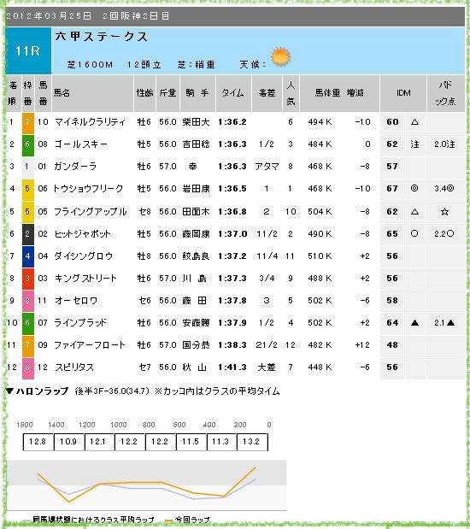Click the △ IDM mark for マイネルクラリティ

pos(414,122)
